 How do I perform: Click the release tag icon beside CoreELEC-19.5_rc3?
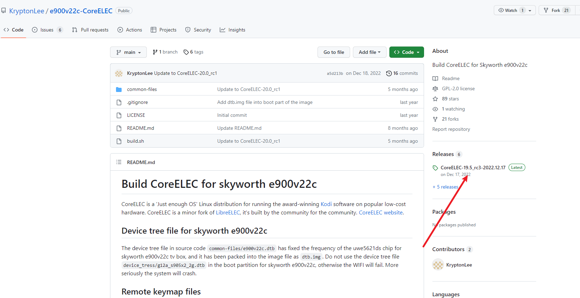coord(435,168)
